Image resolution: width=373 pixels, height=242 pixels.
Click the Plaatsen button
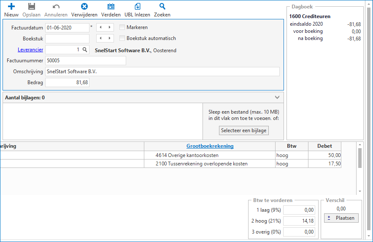tap(342, 218)
